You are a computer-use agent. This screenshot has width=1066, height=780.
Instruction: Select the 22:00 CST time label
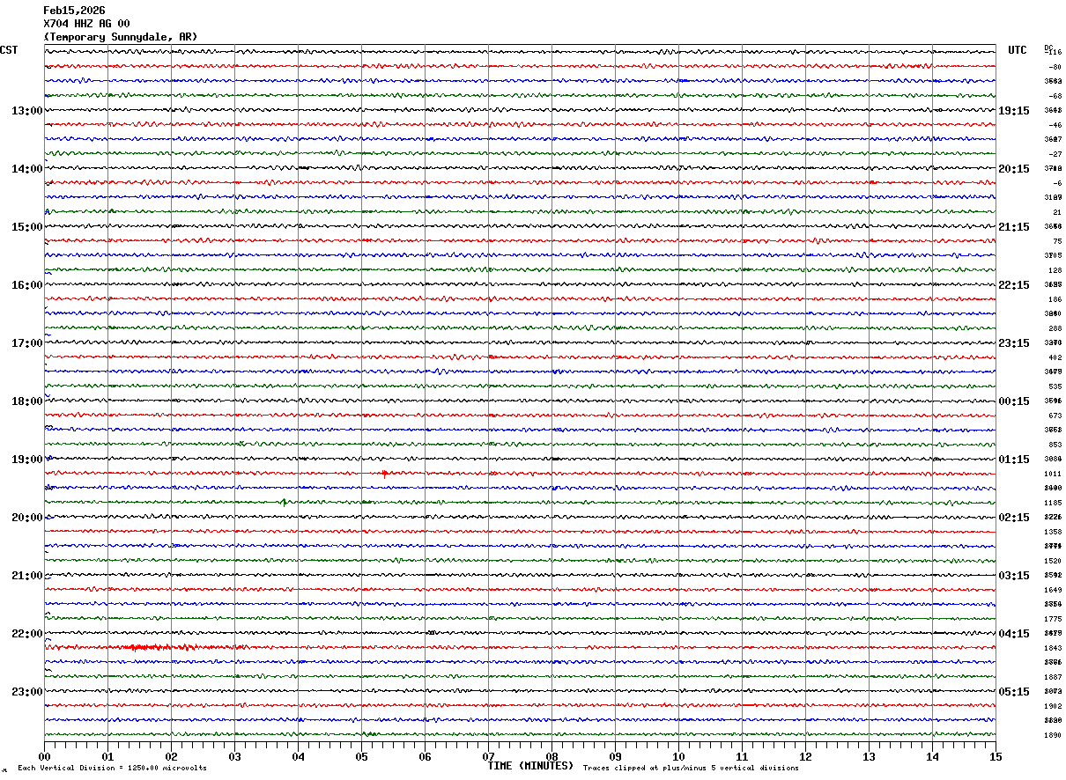26,634
